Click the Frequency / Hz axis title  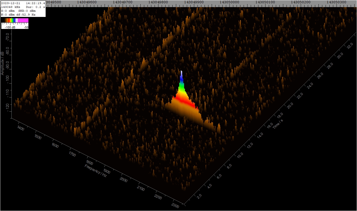(96, 171)
